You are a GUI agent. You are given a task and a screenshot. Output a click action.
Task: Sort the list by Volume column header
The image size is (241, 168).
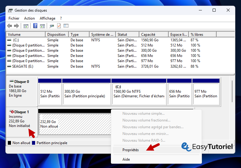click(14, 35)
